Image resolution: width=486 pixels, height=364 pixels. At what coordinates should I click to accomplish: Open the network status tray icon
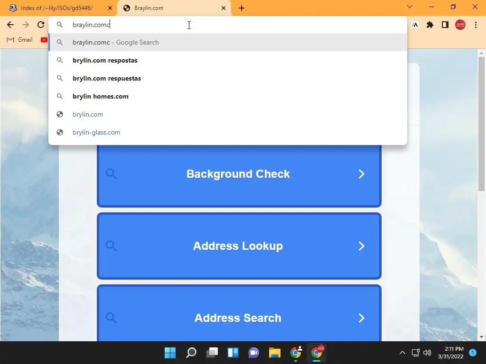click(x=415, y=353)
